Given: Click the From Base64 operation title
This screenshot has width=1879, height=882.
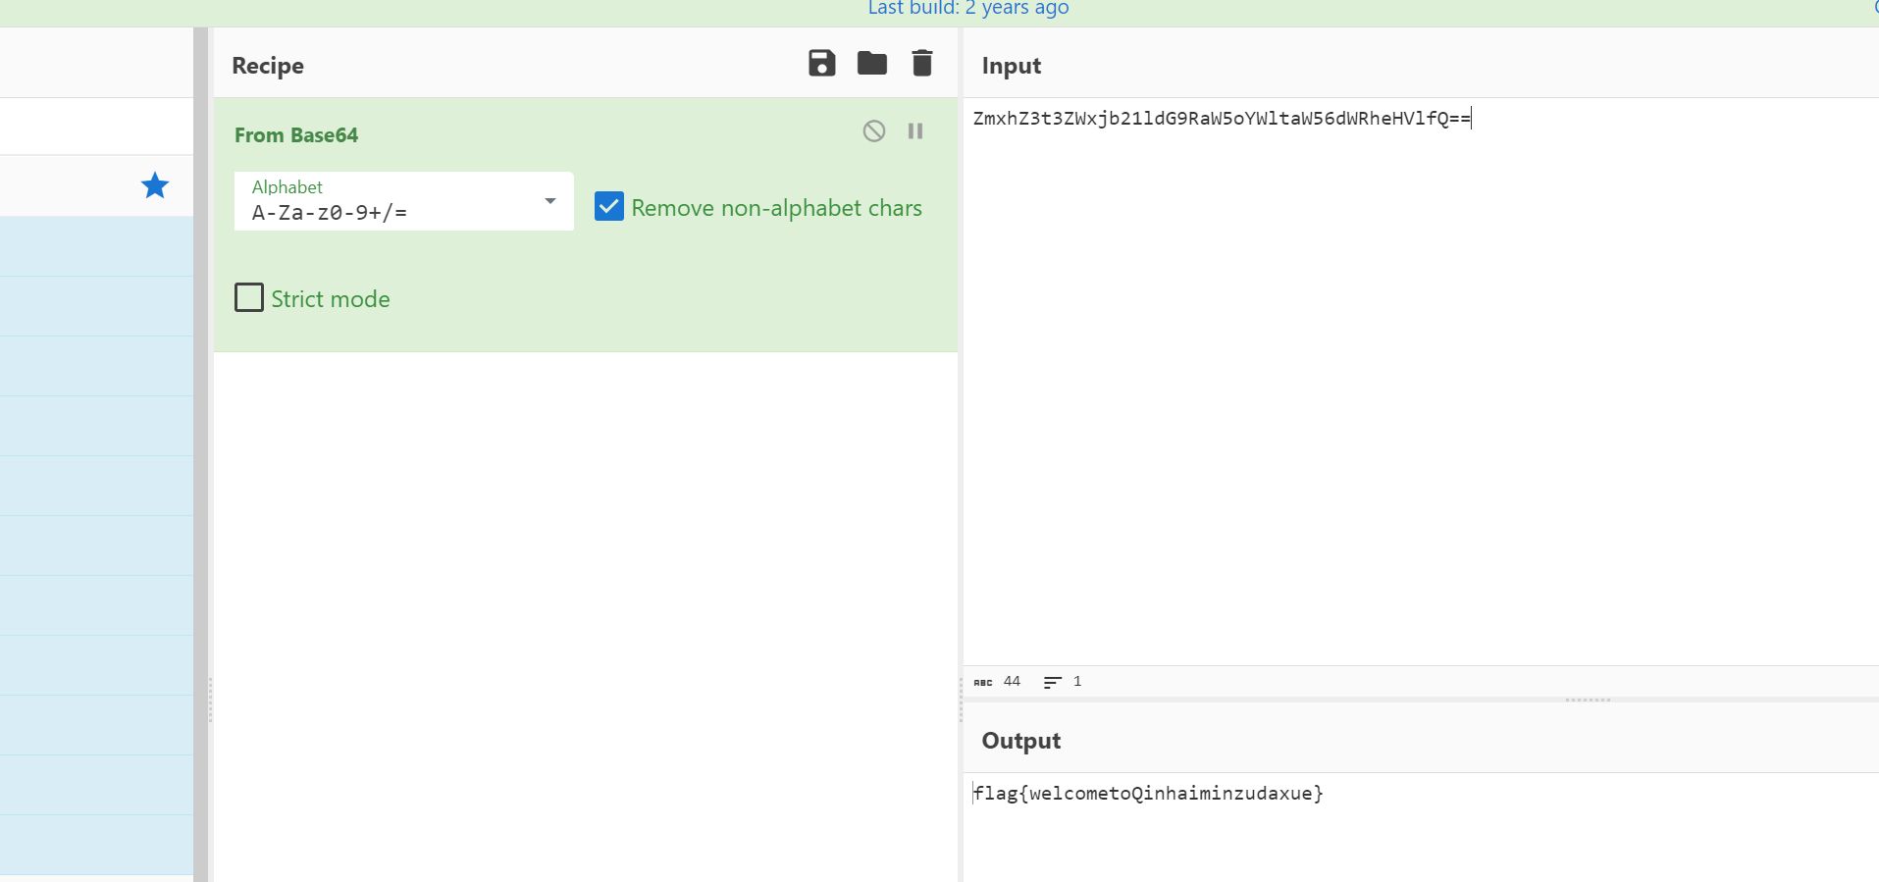Looking at the screenshot, I should (x=296, y=135).
